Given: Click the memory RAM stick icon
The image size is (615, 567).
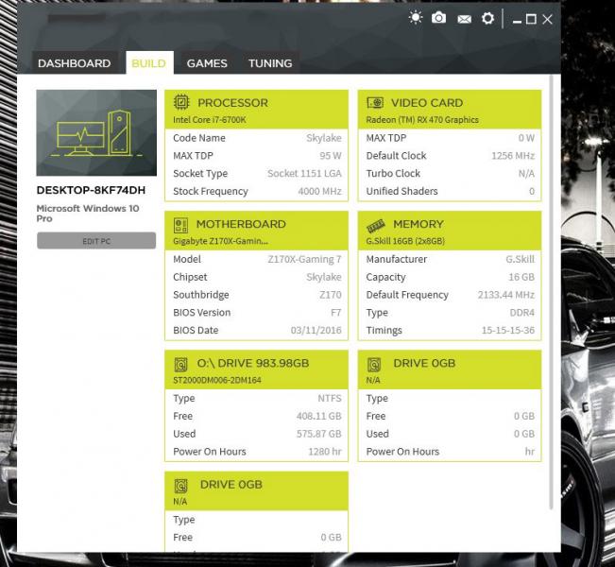Looking at the screenshot, I should pos(376,226).
